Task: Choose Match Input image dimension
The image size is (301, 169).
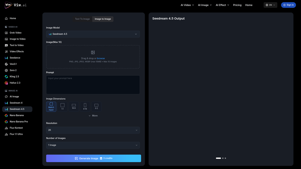Action: (51, 107)
